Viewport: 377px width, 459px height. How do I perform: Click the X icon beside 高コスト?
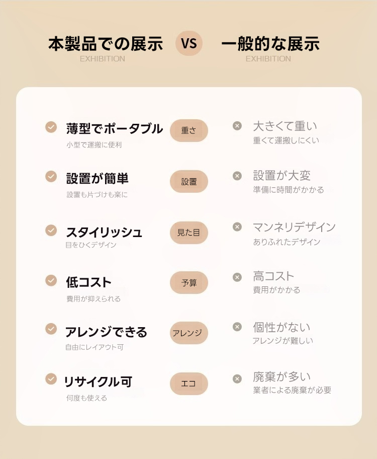[x=237, y=277]
